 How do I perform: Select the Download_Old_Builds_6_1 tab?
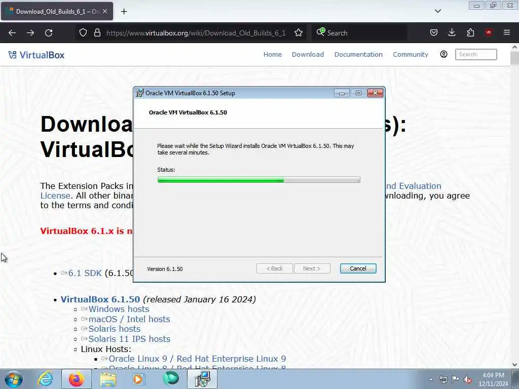[x=57, y=11]
